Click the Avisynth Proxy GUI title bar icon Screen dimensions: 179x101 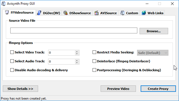point(3,4)
